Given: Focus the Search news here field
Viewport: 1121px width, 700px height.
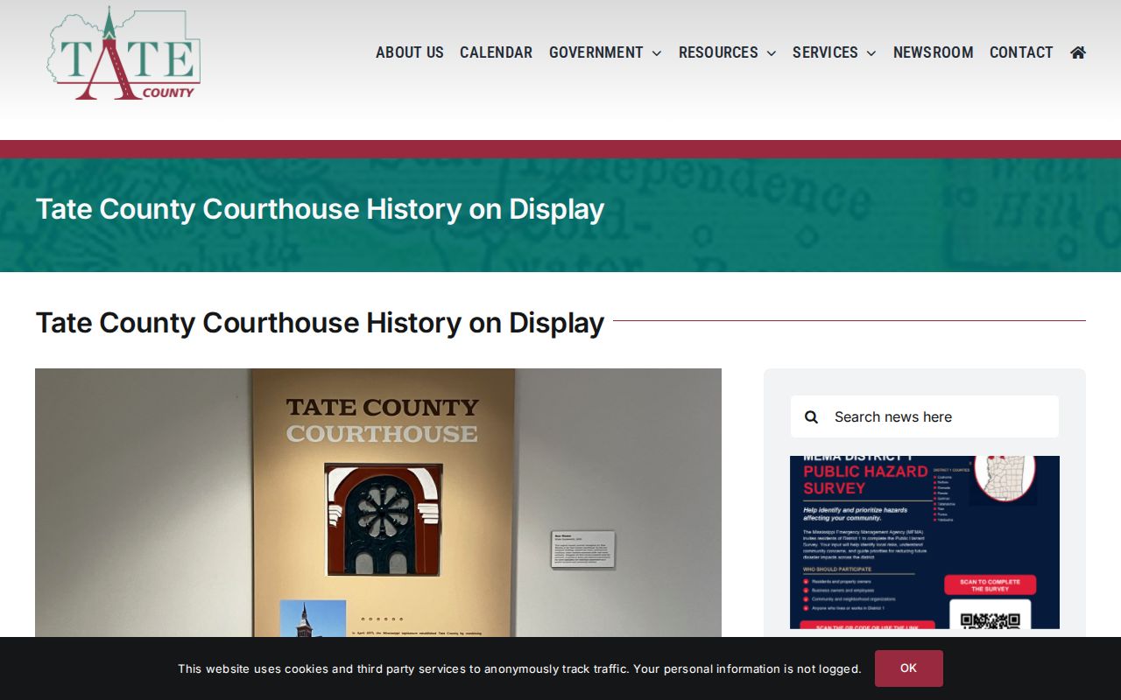Looking at the screenshot, I should pyautogui.click(x=925, y=416).
